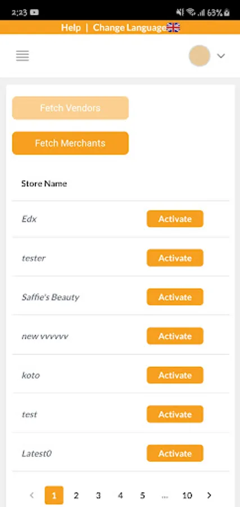Activate the Edx store
This screenshot has height=507, width=240.
(175, 219)
